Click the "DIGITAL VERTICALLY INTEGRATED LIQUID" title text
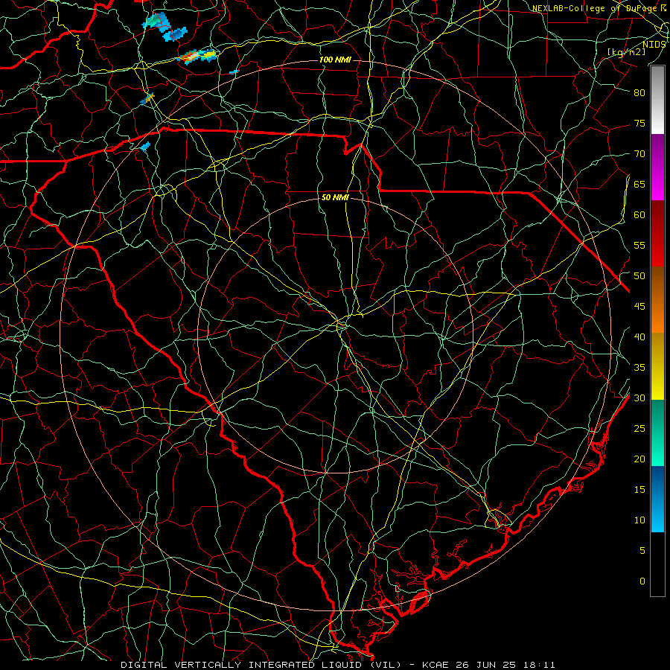 point(241,665)
